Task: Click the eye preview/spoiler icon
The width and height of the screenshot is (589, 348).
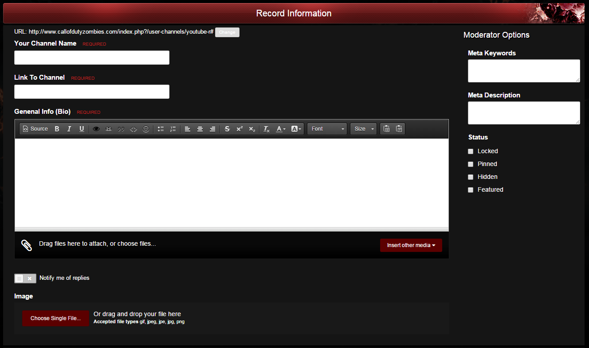Action: [96, 129]
